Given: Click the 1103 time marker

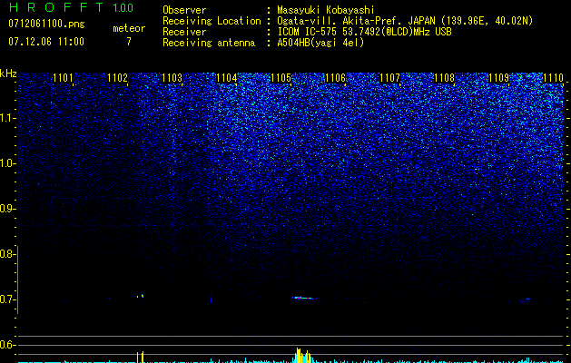Looking at the screenshot, I should point(172,78).
